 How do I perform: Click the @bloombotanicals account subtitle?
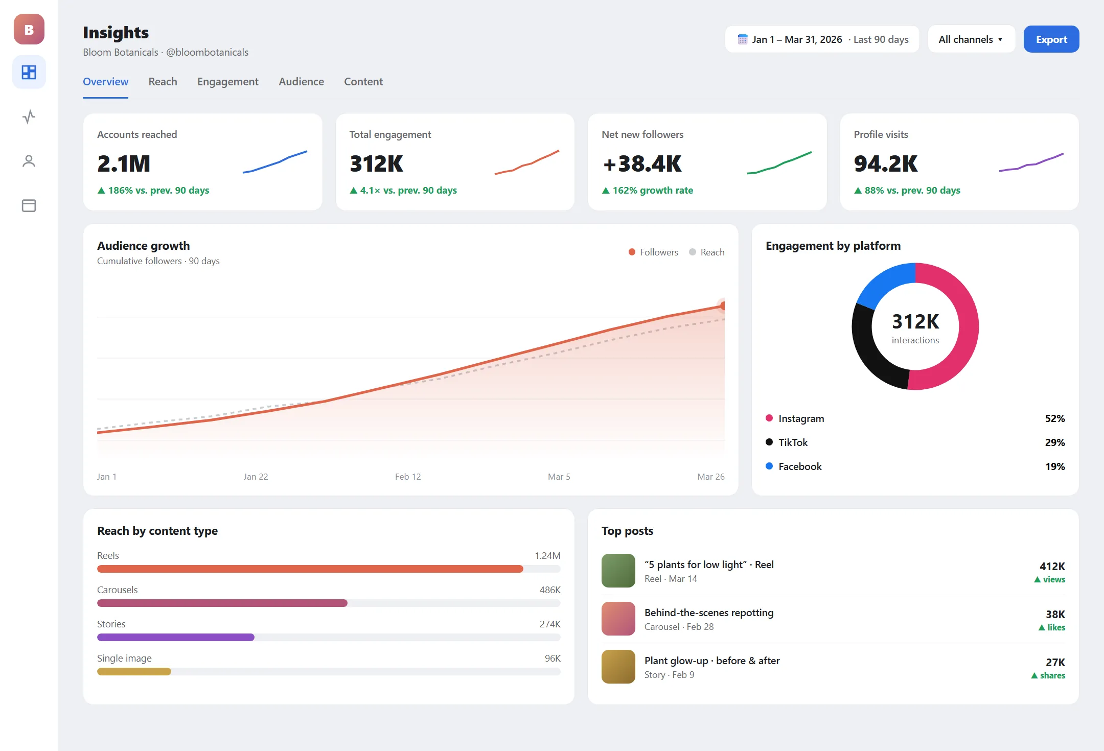(x=207, y=52)
